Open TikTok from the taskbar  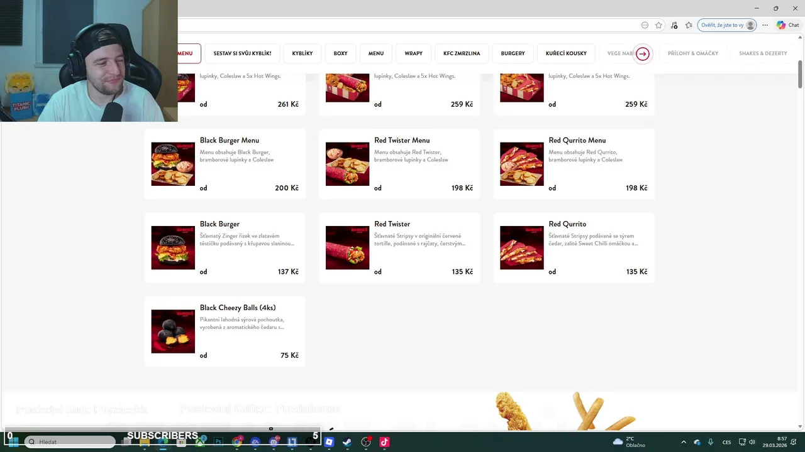tap(384, 442)
